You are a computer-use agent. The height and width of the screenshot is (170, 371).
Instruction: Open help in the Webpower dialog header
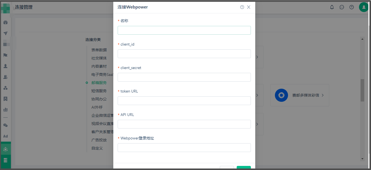point(242,7)
